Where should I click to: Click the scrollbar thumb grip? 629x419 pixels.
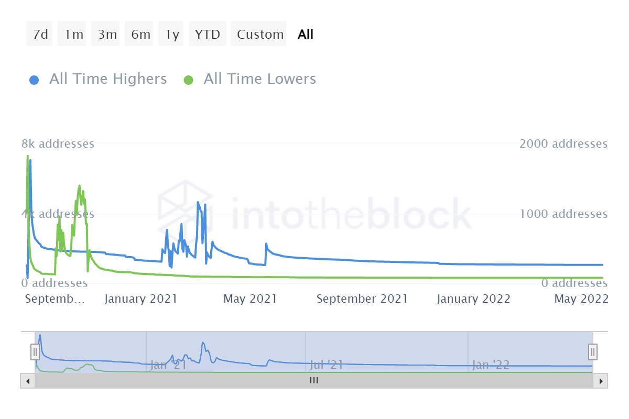coord(314,381)
